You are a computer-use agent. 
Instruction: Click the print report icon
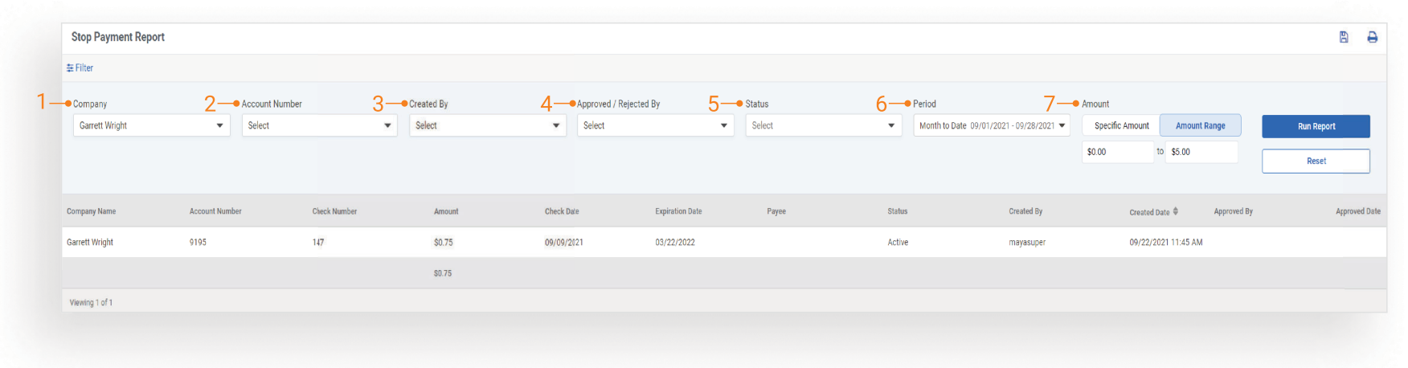click(1372, 37)
